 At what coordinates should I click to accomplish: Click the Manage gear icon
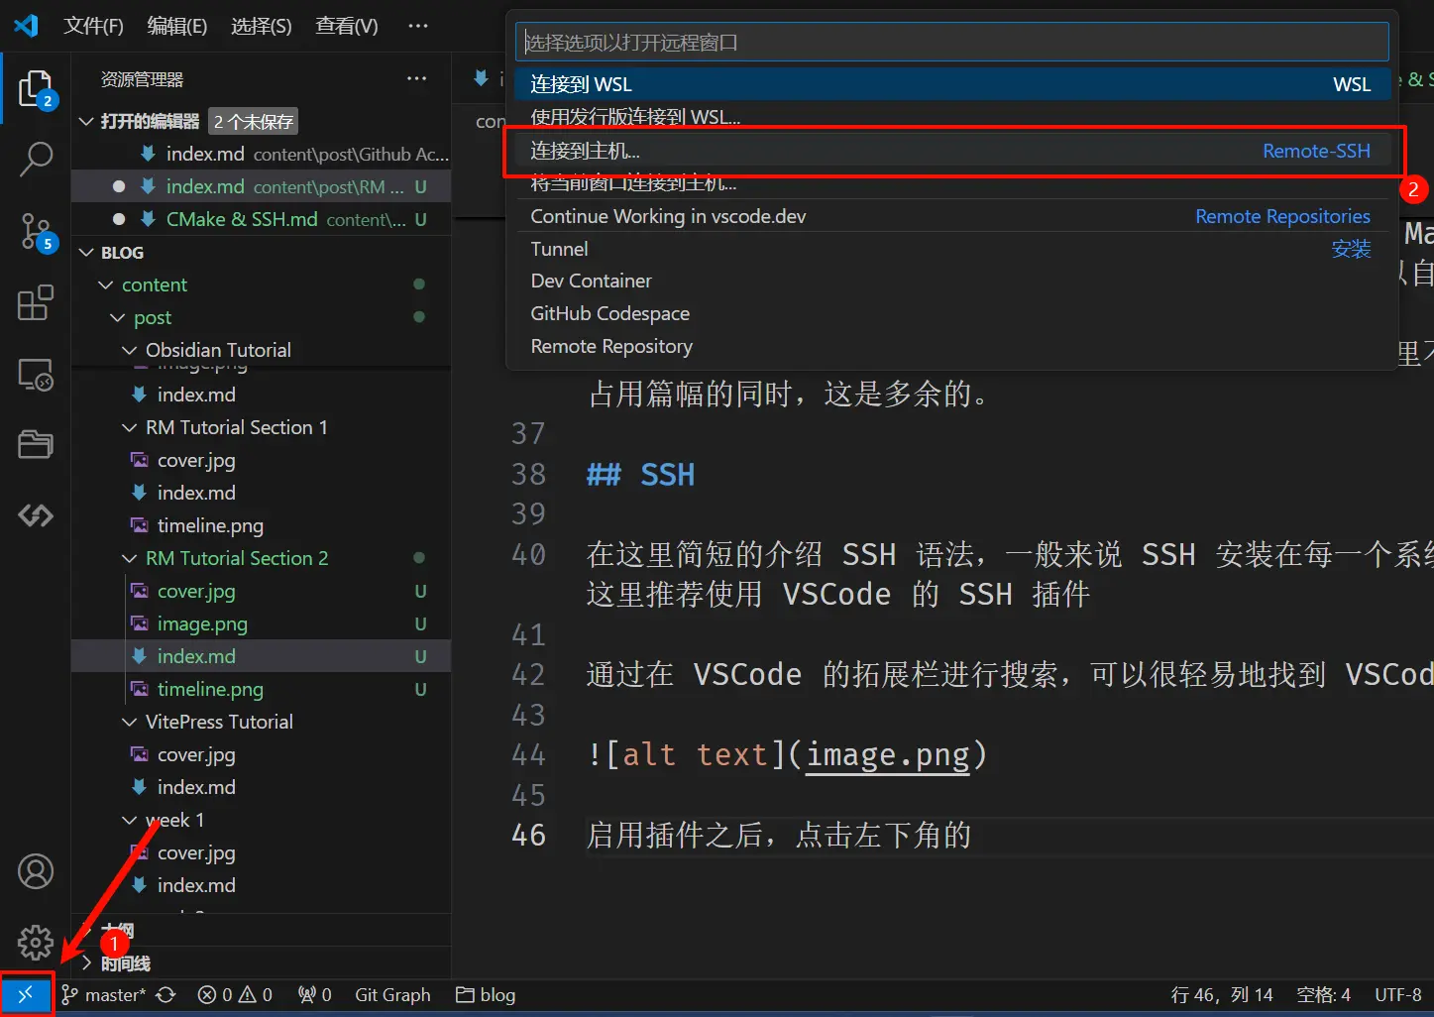tap(36, 942)
